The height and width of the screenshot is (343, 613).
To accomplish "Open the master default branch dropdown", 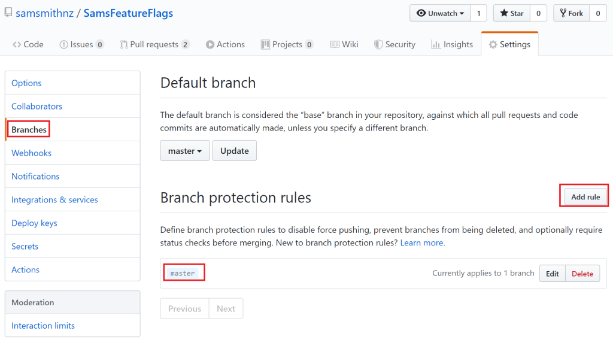I will point(184,151).
